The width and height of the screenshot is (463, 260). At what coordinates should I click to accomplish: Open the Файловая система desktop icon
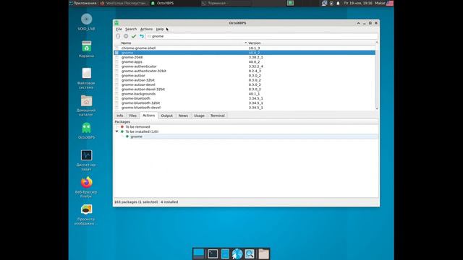point(87,79)
